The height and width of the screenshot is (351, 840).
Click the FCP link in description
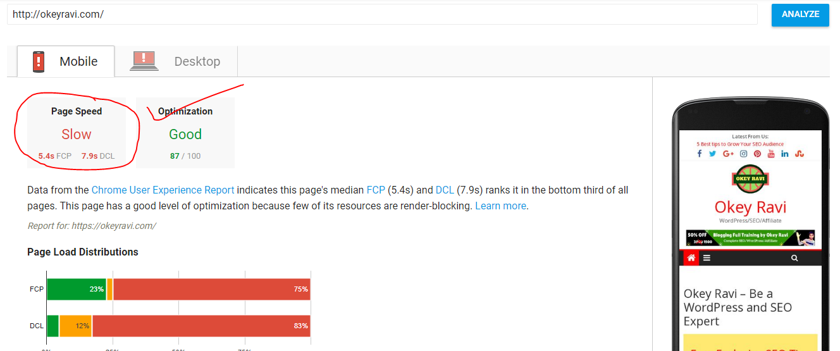pyautogui.click(x=376, y=190)
